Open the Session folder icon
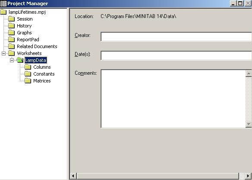 tap(12, 19)
